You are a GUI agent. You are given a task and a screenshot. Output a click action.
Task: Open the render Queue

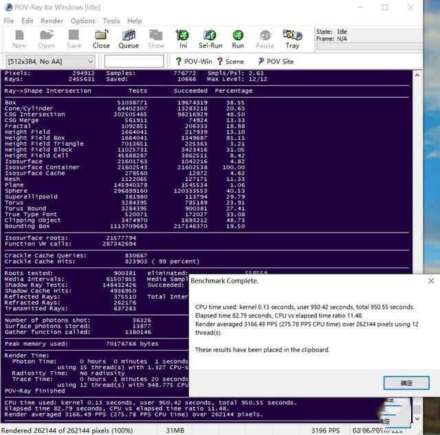[129, 39]
